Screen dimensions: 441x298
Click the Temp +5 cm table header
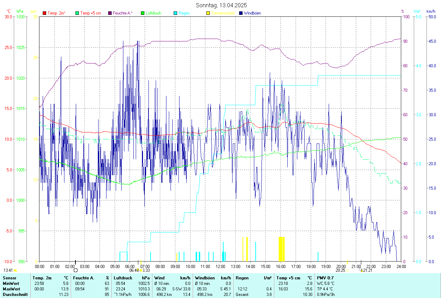tap(288, 278)
